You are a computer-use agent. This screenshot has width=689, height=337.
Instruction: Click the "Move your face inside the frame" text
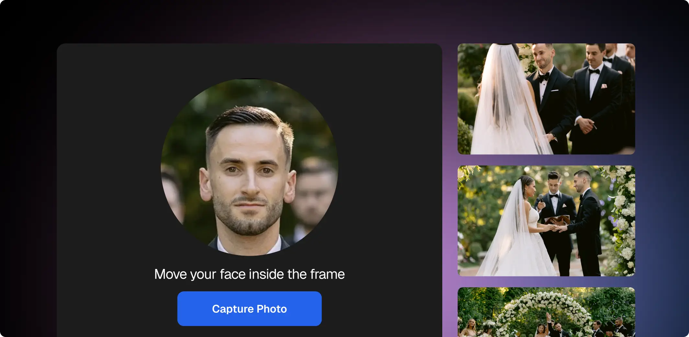pos(249,274)
